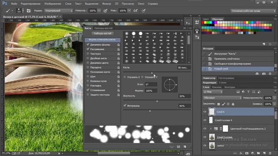This screenshot has height=156, width=278.
Task: Open brush size picker dropdown arrow
Action: click(x=23, y=11)
